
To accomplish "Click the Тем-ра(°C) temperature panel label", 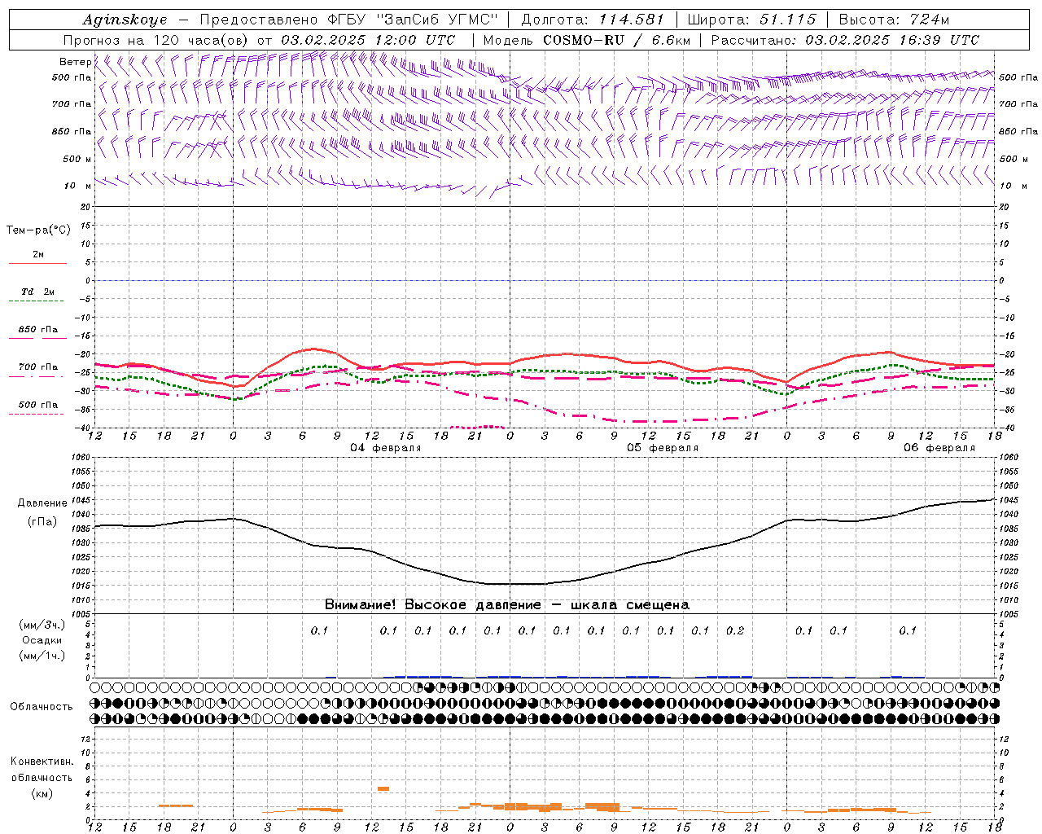I will [38, 230].
